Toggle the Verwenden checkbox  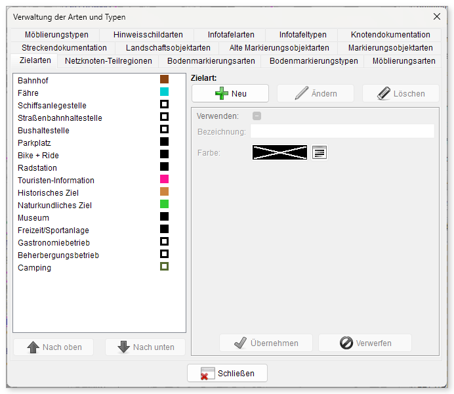tap(257, 116)
